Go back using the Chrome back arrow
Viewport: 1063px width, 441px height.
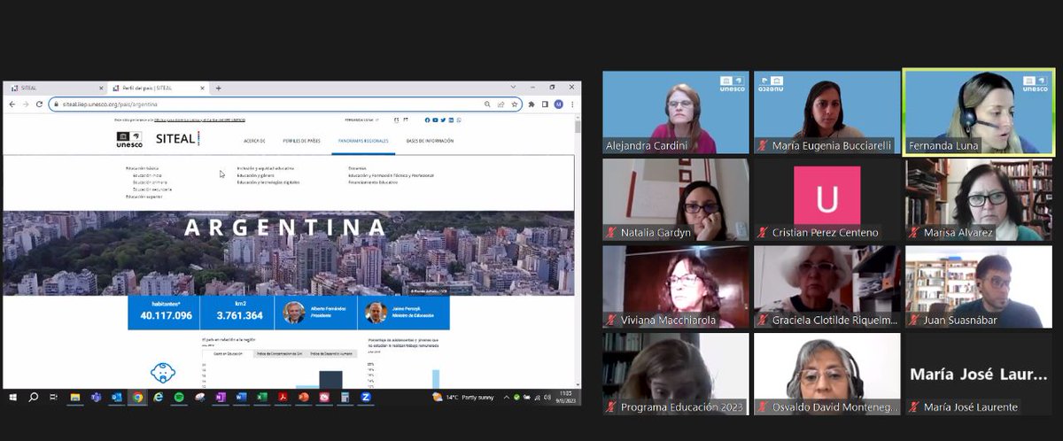coord(12,104)
